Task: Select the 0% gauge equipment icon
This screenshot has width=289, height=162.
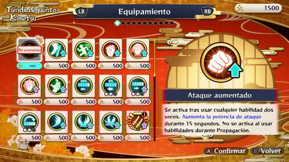Action: click(111, 86)
